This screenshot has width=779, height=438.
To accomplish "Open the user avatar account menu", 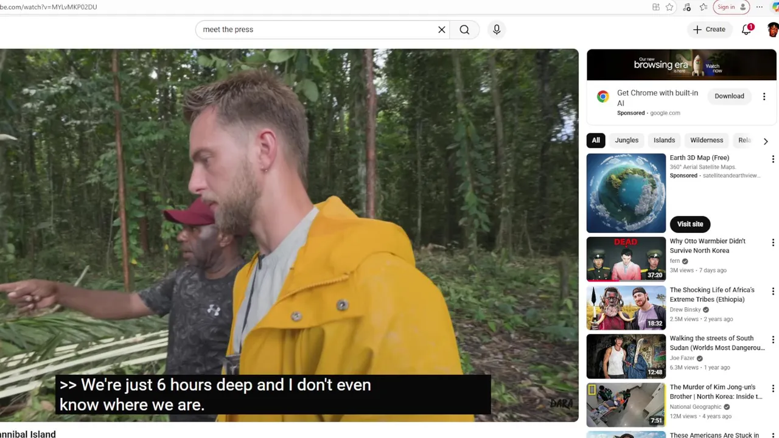I will pos(773,29).
